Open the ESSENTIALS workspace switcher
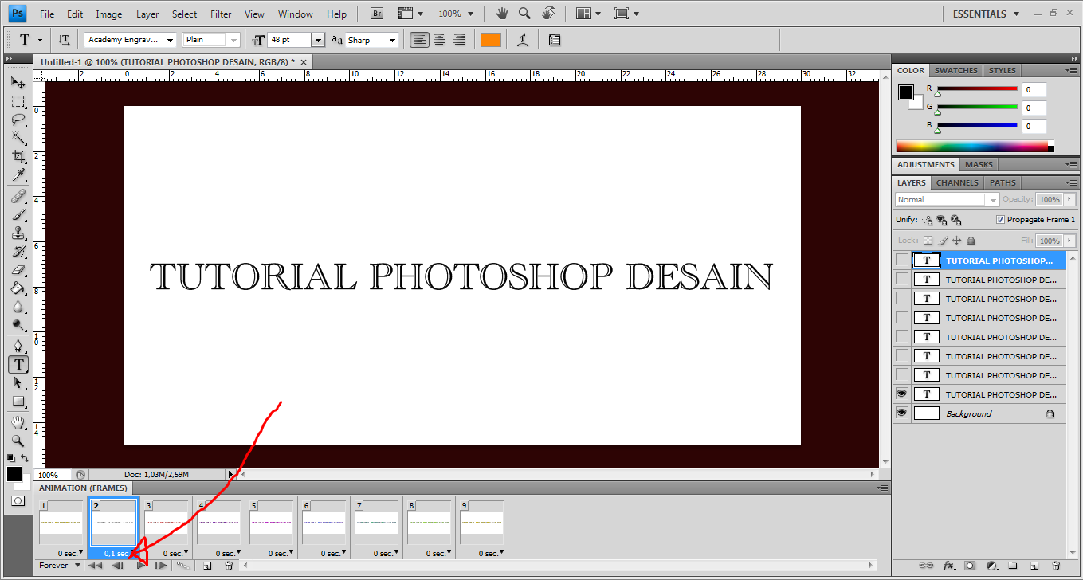Screen dimensions: 1083x580 pyautogui.click(x=987, y=14)
